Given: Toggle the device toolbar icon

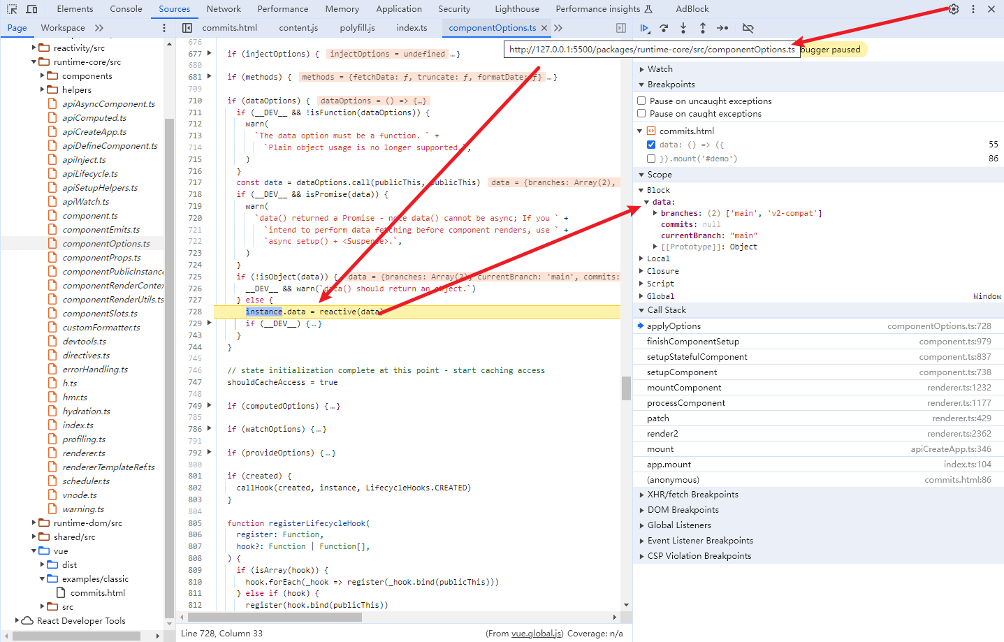Looking at the screenshot, I should coord(31,9).
